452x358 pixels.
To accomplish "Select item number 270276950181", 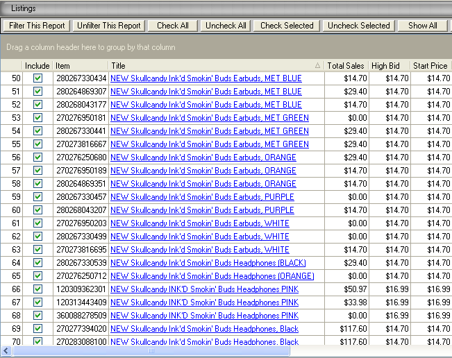I will [81, 118].
